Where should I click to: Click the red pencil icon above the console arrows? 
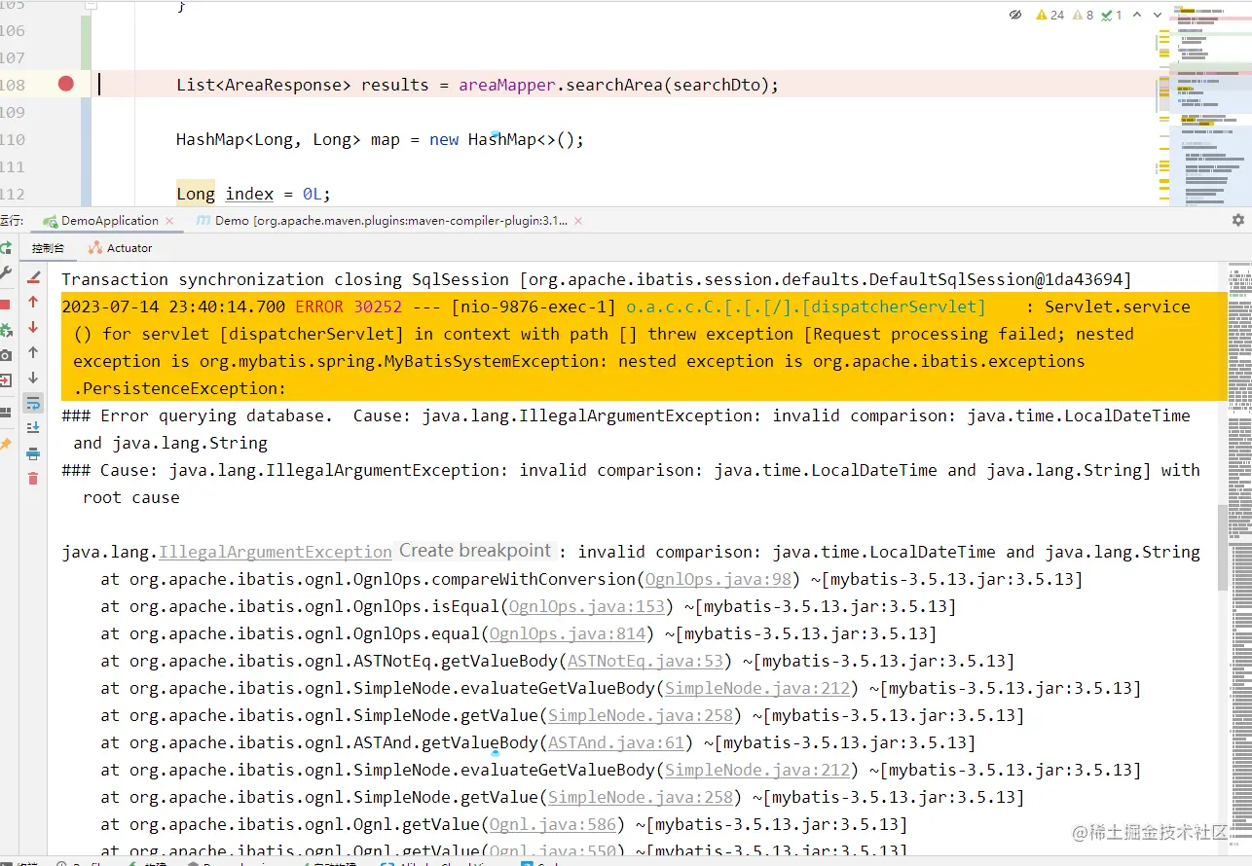pos(33,277)
